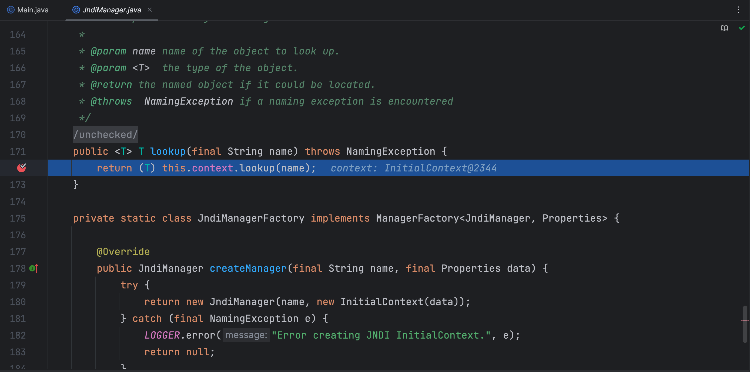The image size is (750, 372).
Task: Click the ManagerFactory interface name
Action: (x=417, y=218)
